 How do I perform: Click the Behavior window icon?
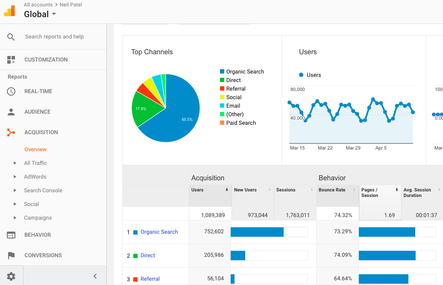(11, 235)
